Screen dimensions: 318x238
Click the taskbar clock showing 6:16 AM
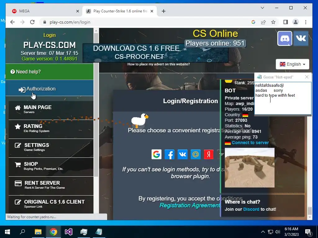pos(291,232)
